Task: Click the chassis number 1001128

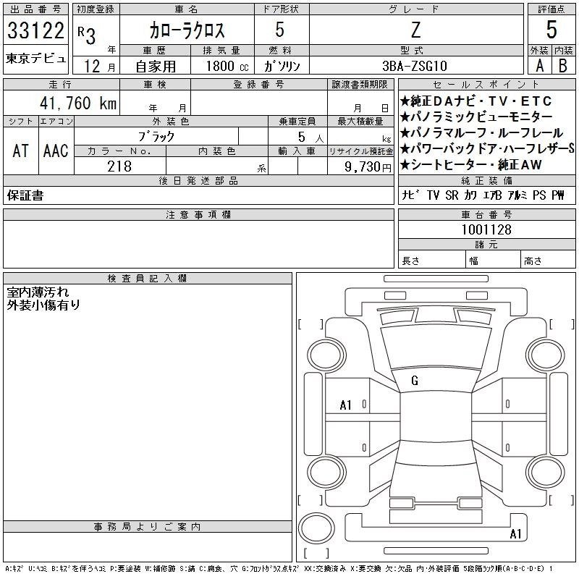Action: 486,229
